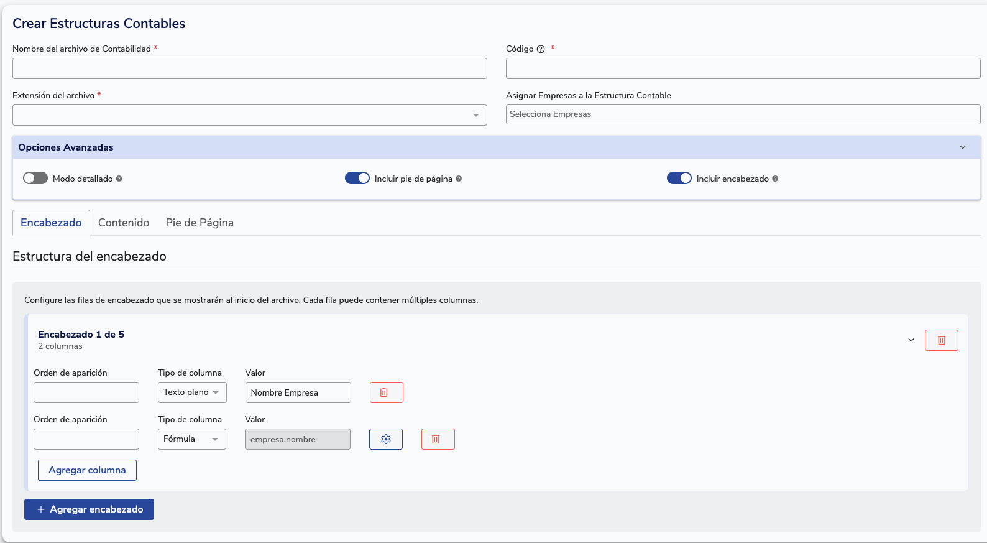Open Extensión del archivo dropdown
This screenshot has width=987, height=543.
250,115
